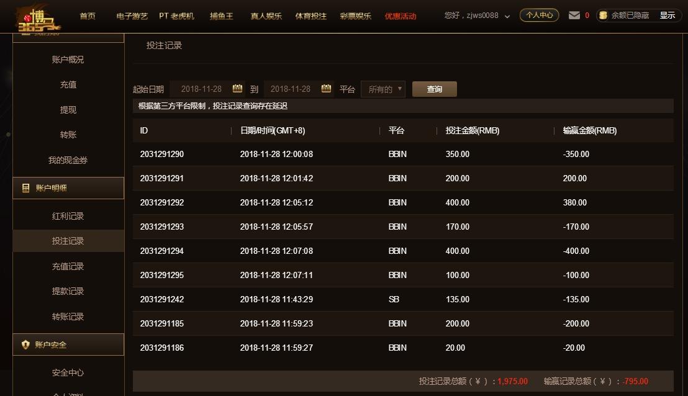Click the start date input field

point(202,89)
